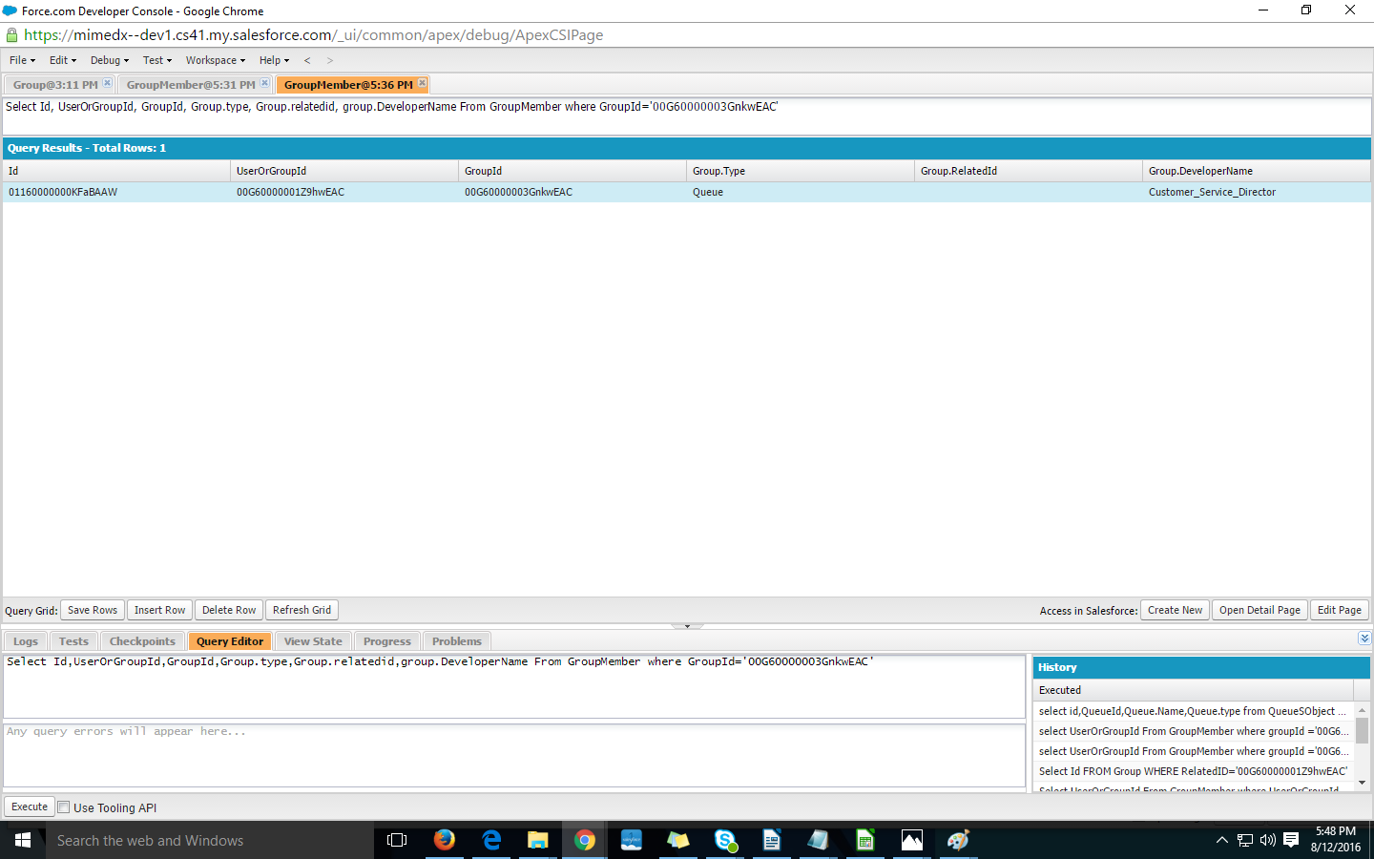Open the Debug menu

pos(110,60)
